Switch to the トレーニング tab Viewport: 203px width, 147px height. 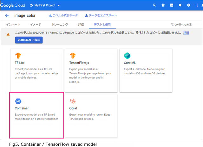click(x=60, y=25)
